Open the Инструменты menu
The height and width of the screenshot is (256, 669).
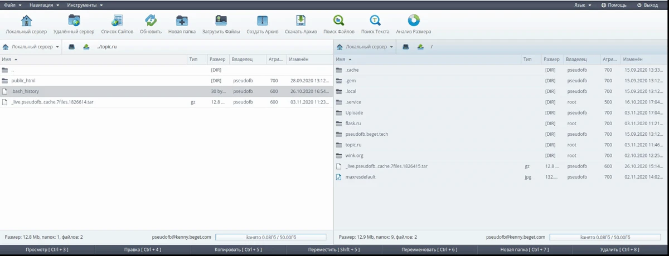coord(84,4)
